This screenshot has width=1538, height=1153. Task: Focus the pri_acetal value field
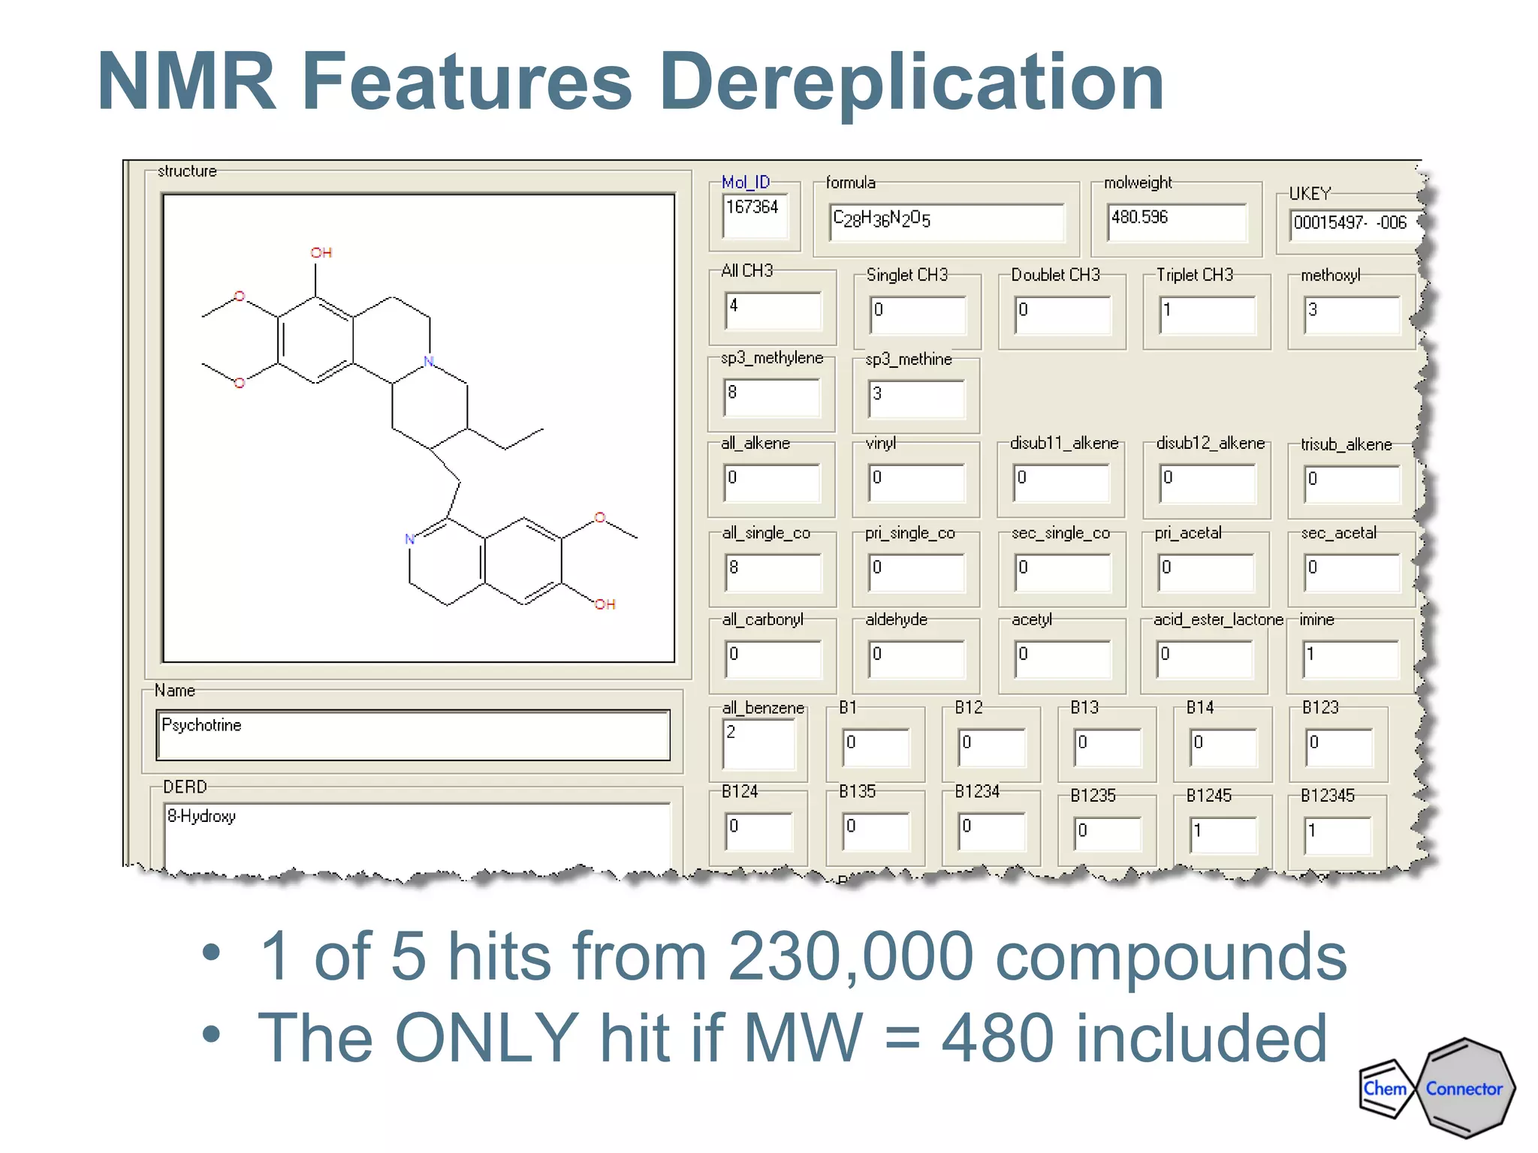coord(1206,572)
